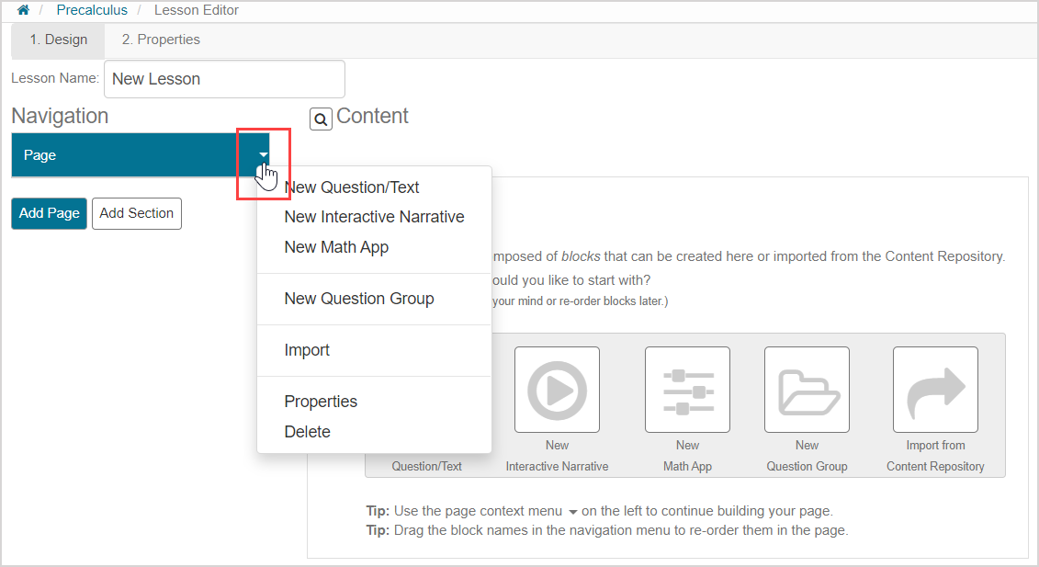Select New Question/Text from context menu
This screenshot has height=567, width=1039.
(352, 187)
